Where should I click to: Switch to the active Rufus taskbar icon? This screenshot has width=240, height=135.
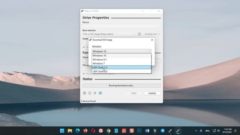pos(178,131)
